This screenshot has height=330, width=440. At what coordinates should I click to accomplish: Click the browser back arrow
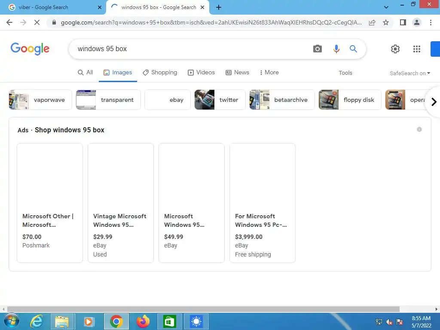pyautogui.click(x=9, y=22)
